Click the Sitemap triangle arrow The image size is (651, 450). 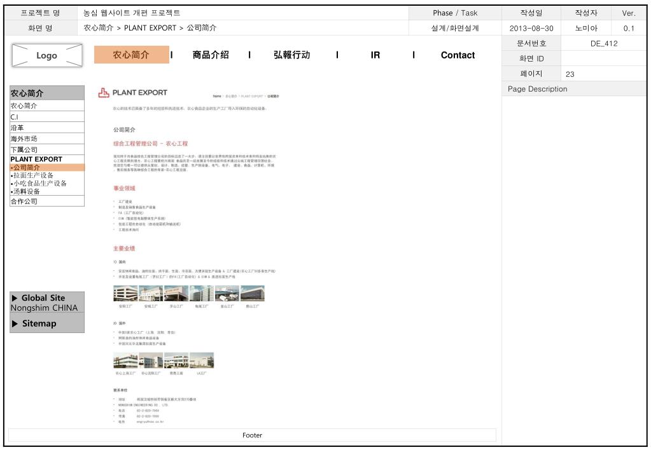[x=15, y=324]
